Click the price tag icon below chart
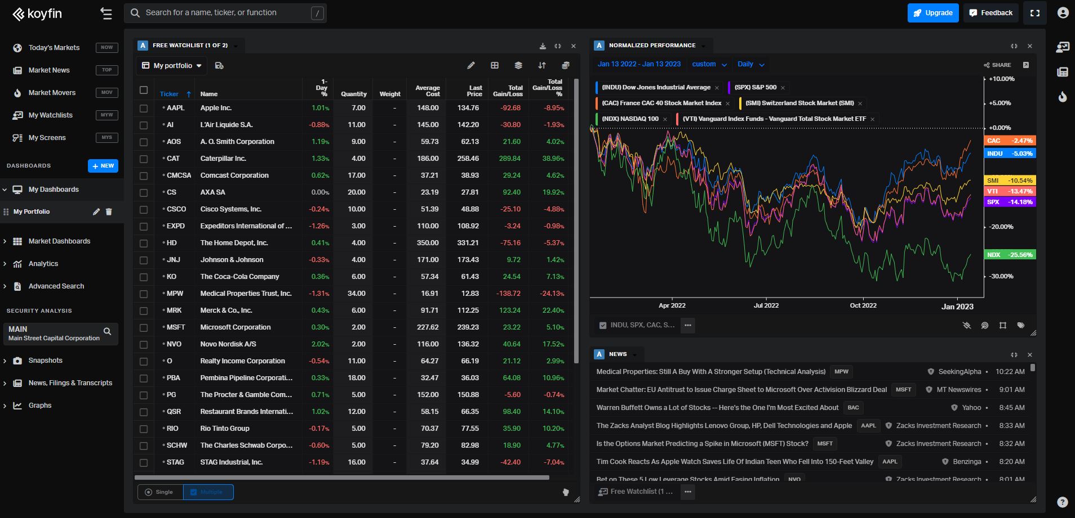 [x=1021, y=325]
